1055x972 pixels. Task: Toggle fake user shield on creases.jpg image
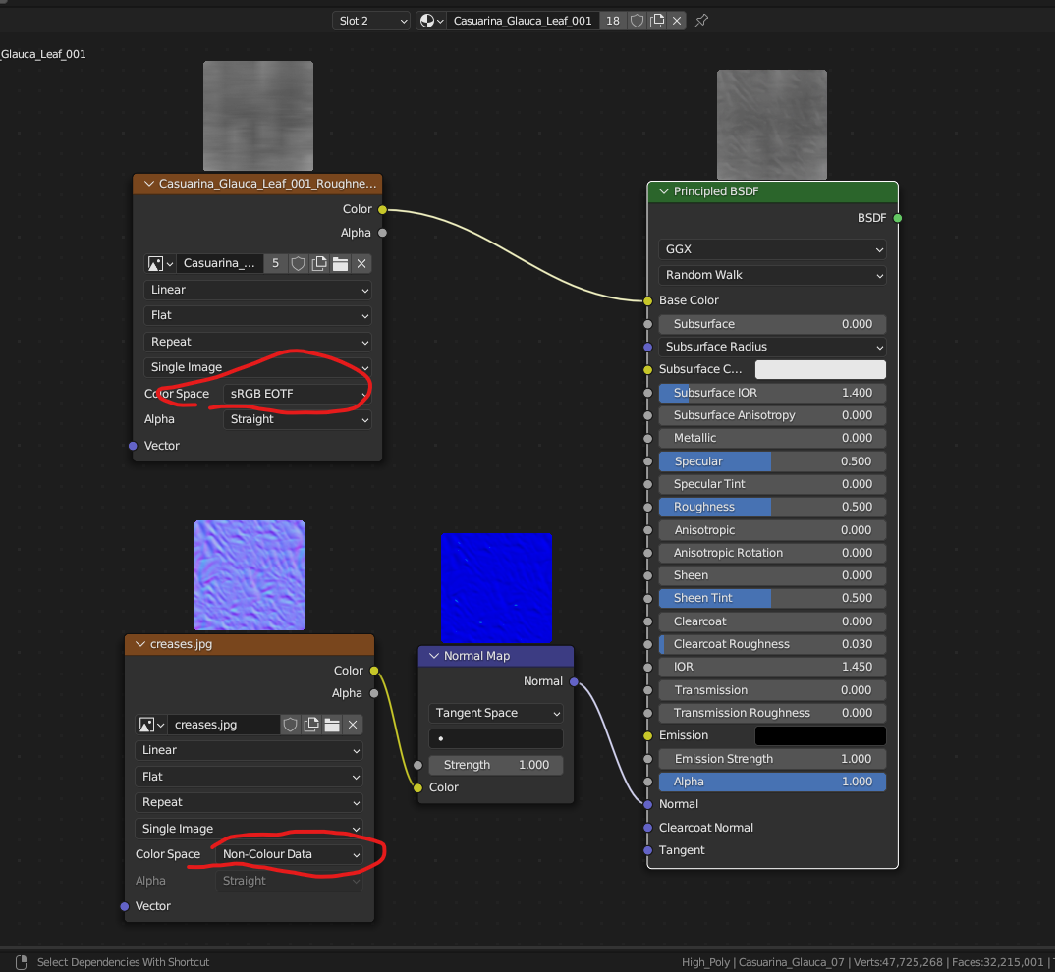point(290,725)
